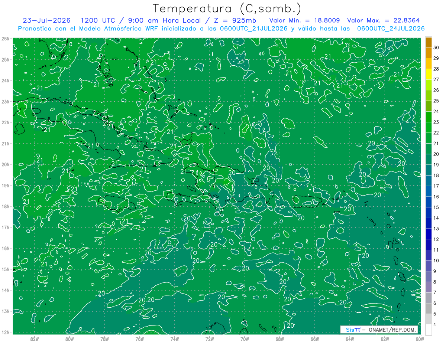446x344 pixels.
Task: Click the colorbar label '22'
Action: 436,133
